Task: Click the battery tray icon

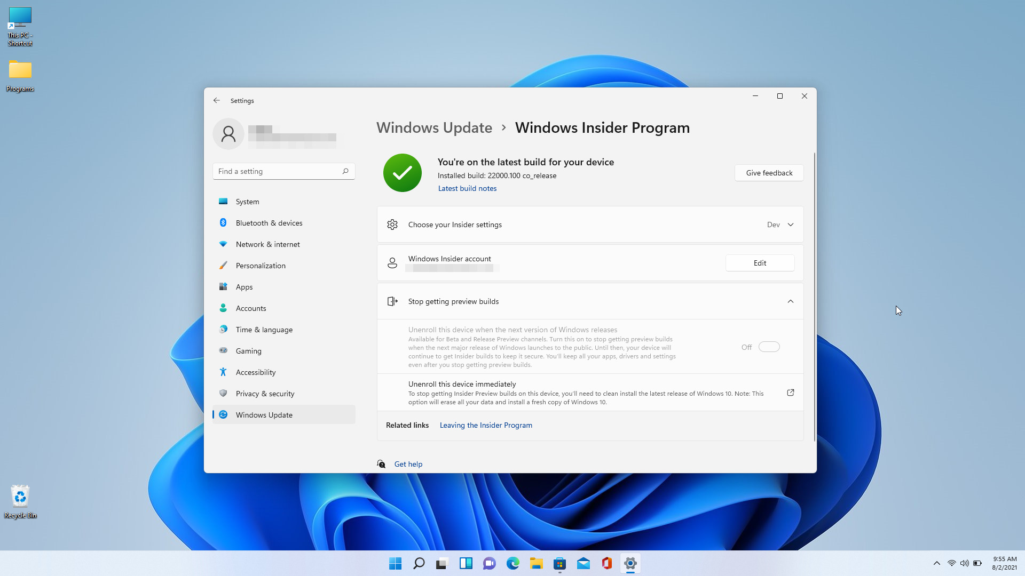Action: [977, 563]
